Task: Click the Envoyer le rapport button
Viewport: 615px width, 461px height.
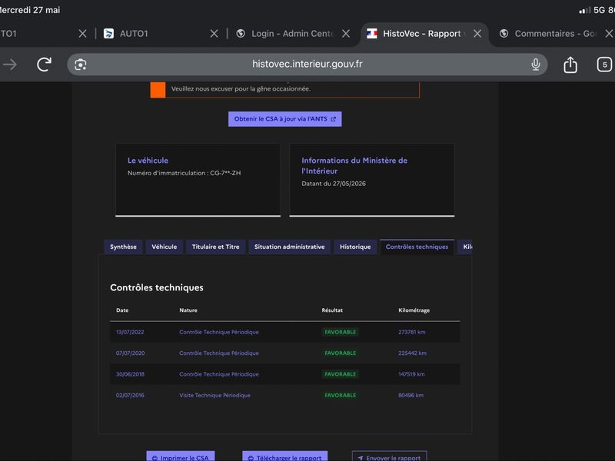Action: click(389, 456)
